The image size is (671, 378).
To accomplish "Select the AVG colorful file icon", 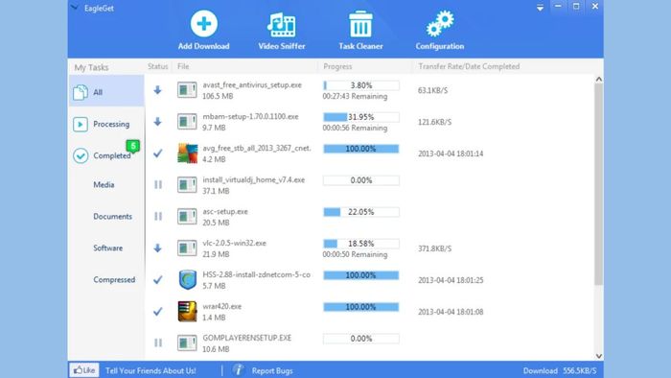I will click(x=188, y=154).
